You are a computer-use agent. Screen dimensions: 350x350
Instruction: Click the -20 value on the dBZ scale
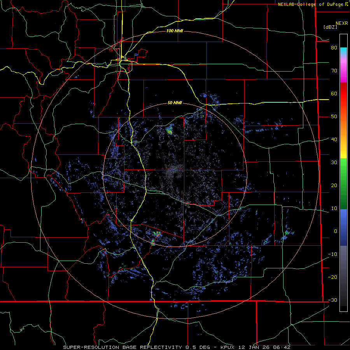[x=332, y=277]
